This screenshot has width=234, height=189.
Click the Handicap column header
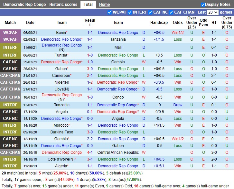[x=159, y=23]
